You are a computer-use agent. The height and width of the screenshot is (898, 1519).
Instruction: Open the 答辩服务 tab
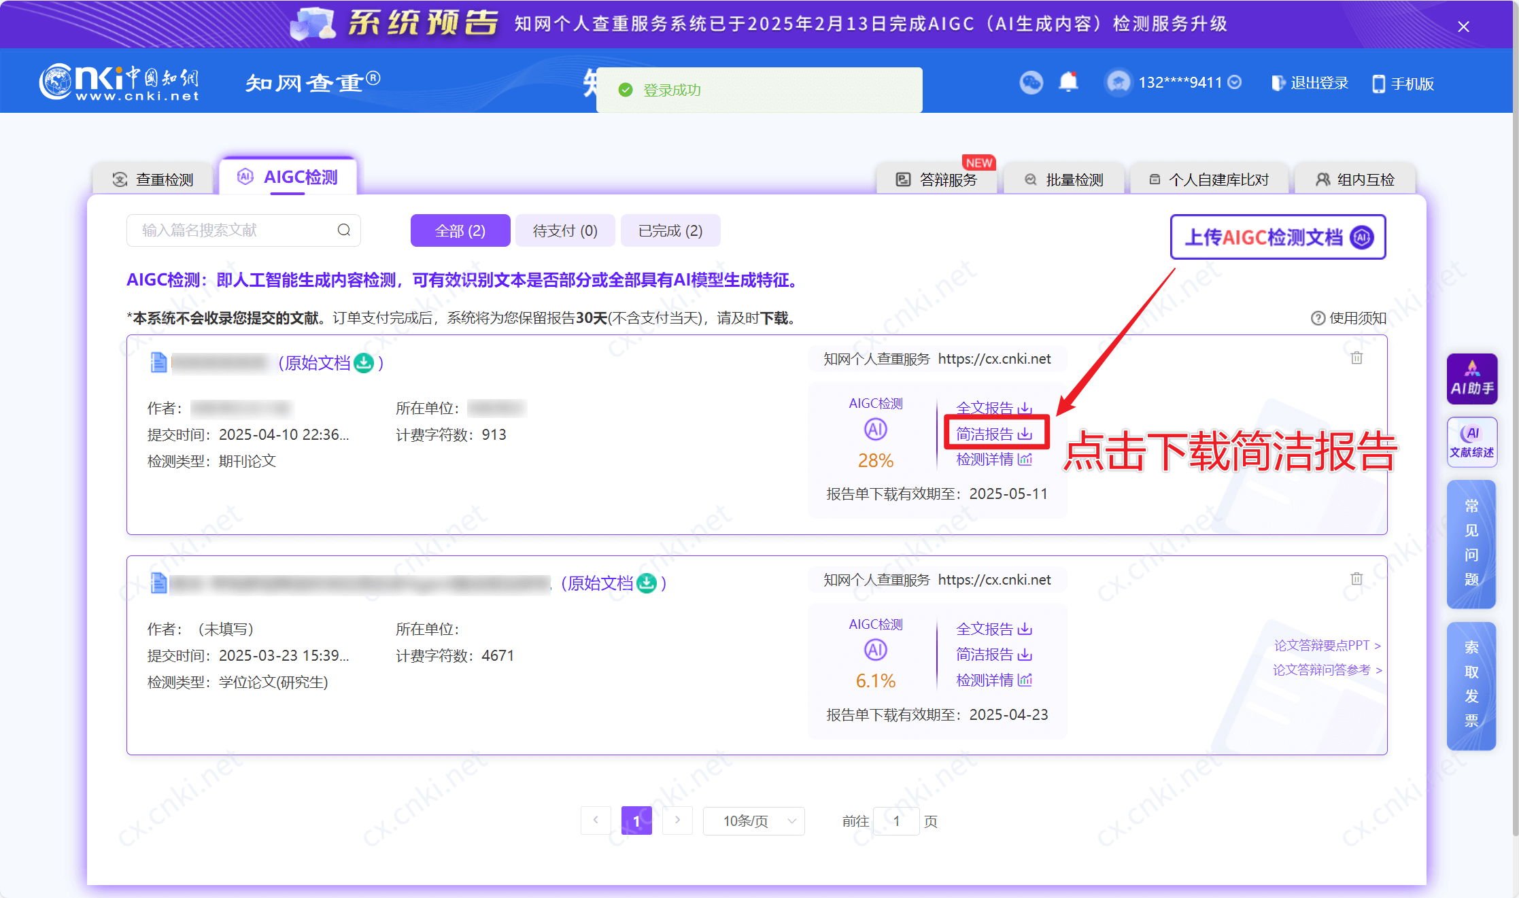point(936,179)
